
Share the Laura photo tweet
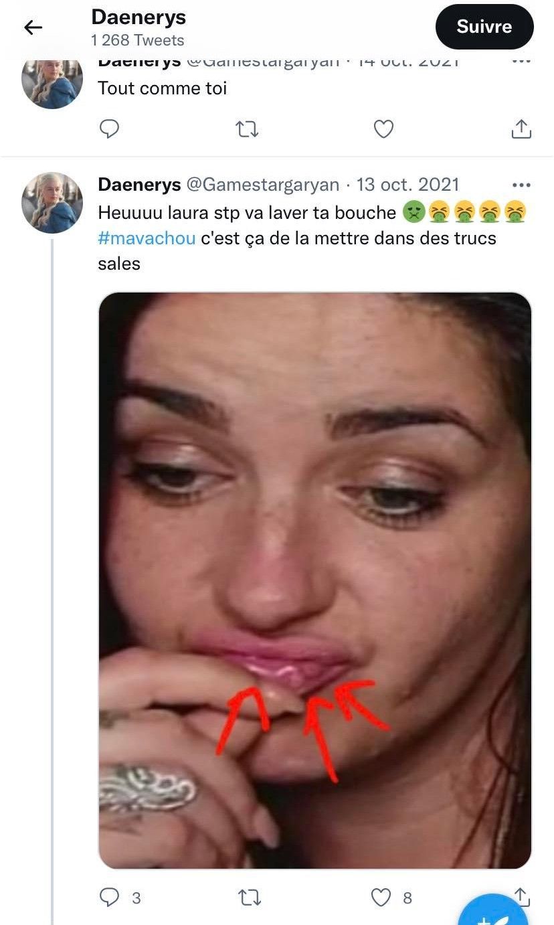[x=522, y=896]
